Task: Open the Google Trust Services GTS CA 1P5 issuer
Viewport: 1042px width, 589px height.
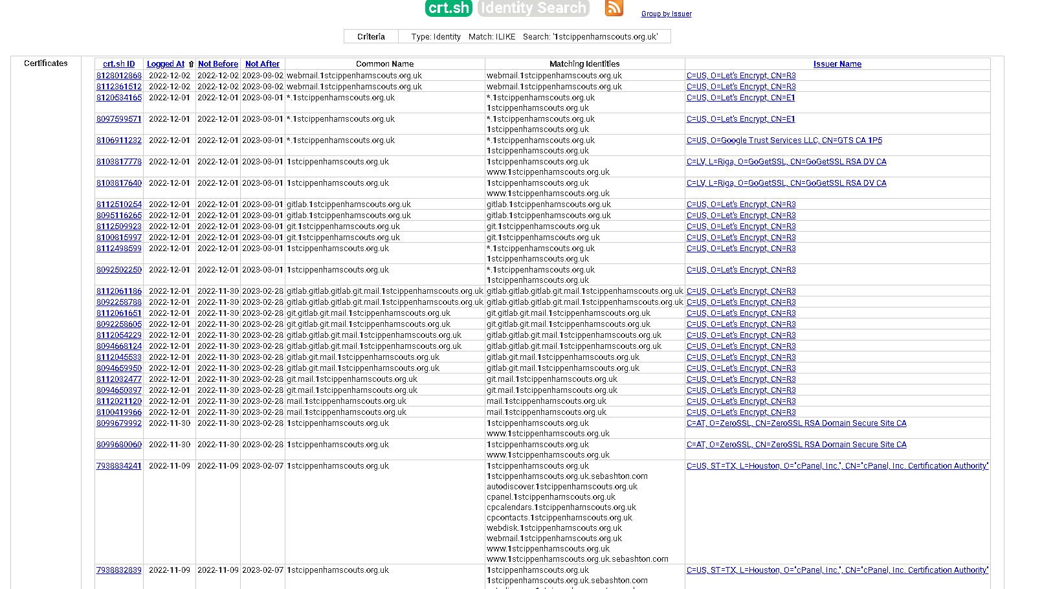Action: (784, 140)
